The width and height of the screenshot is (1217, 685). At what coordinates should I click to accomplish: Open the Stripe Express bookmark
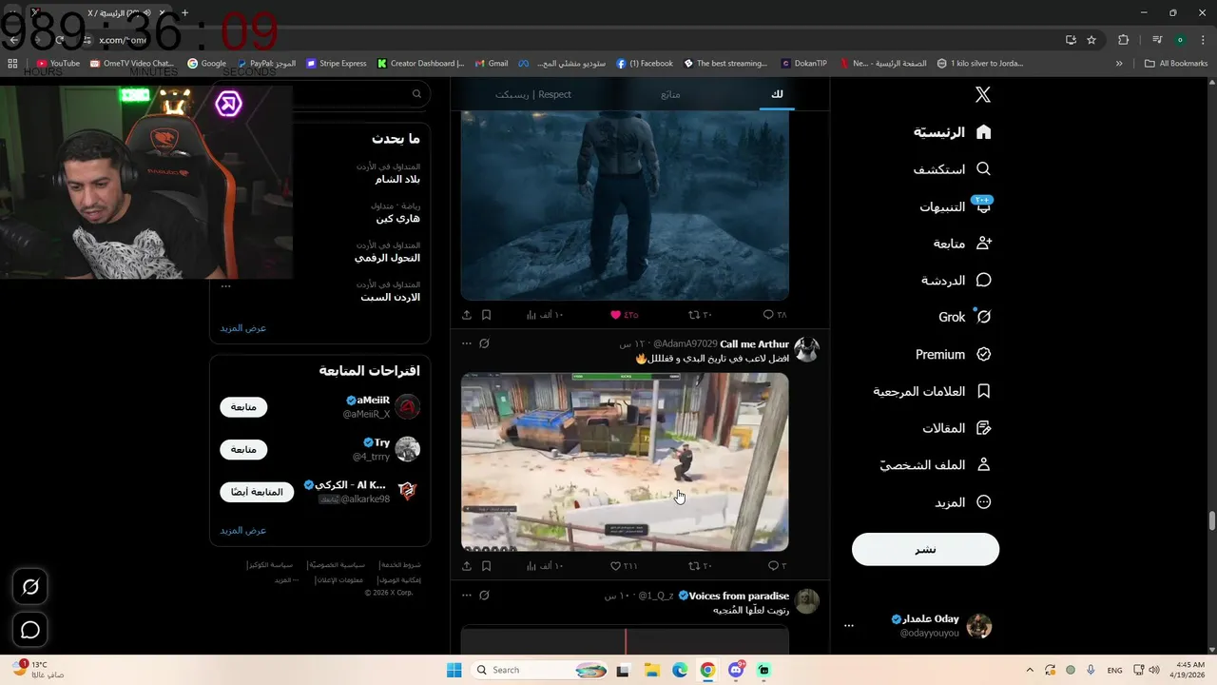[337, 64]
